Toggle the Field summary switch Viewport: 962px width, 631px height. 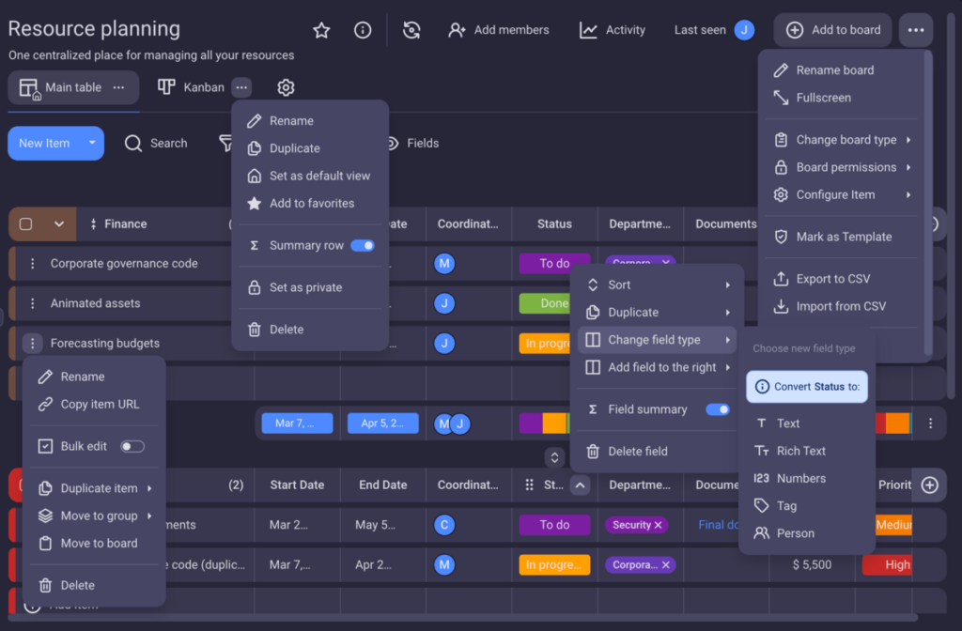pyautogui.click(x=717, y=409)
